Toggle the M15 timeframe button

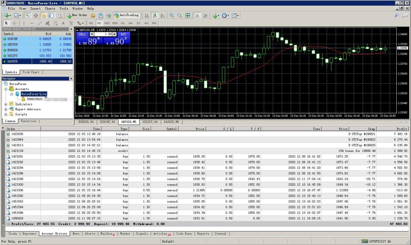pos(107,23)
